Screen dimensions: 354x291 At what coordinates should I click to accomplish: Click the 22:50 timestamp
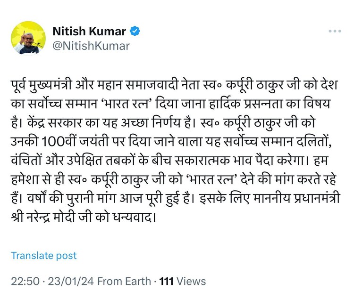pyautogui.click(x=24, y=281)
